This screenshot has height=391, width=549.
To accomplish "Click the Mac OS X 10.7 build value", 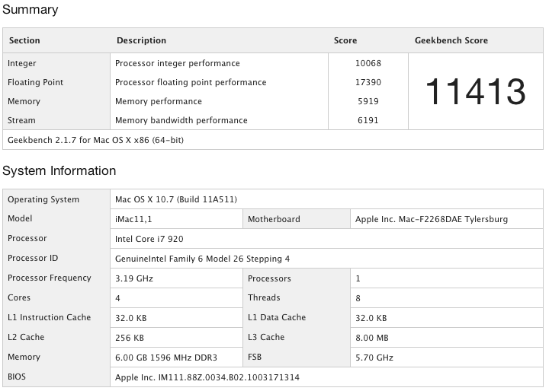I will 176,199.
